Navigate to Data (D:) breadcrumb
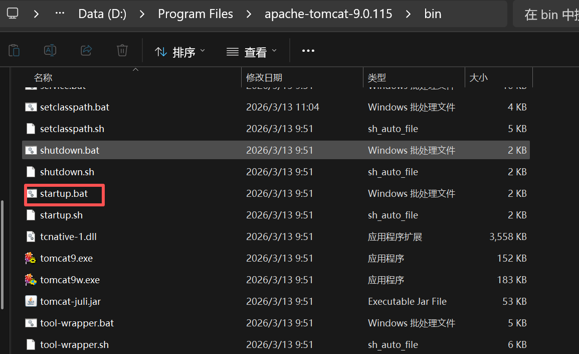 [102, 14]
